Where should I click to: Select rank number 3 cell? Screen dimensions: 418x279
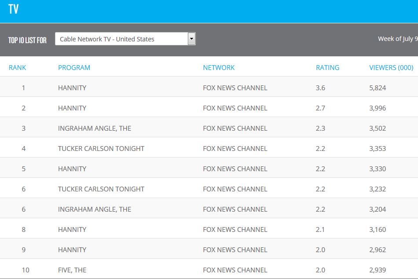pos(23,128)
